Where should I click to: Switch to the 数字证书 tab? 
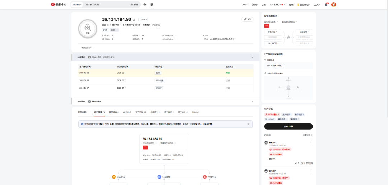click(x=155, y=112)
